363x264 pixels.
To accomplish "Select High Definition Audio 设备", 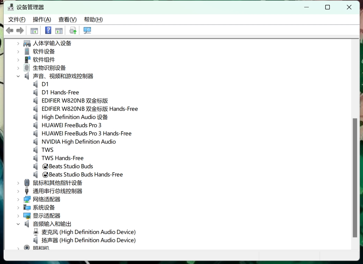I will click(75, 117).
